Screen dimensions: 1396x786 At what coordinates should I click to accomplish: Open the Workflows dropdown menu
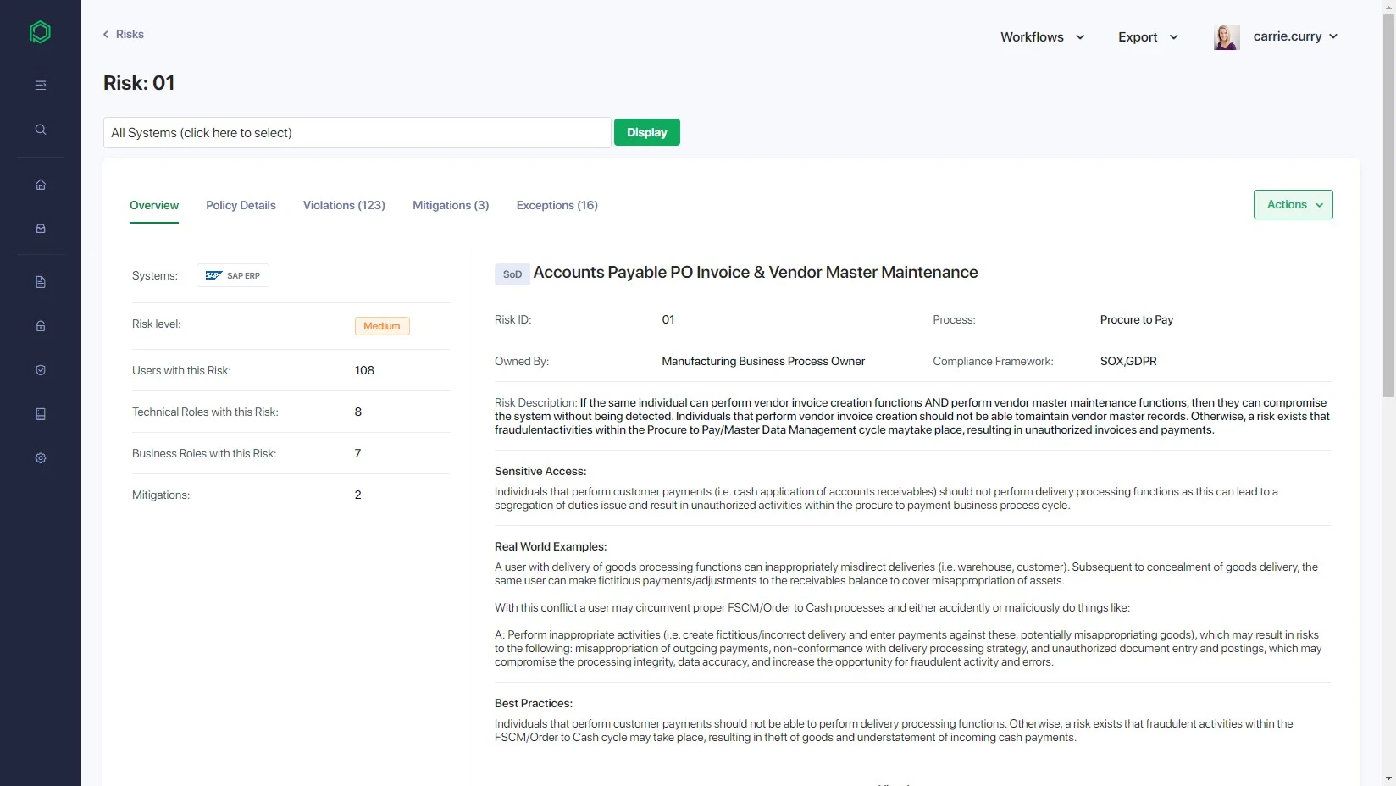point(1043,37)
